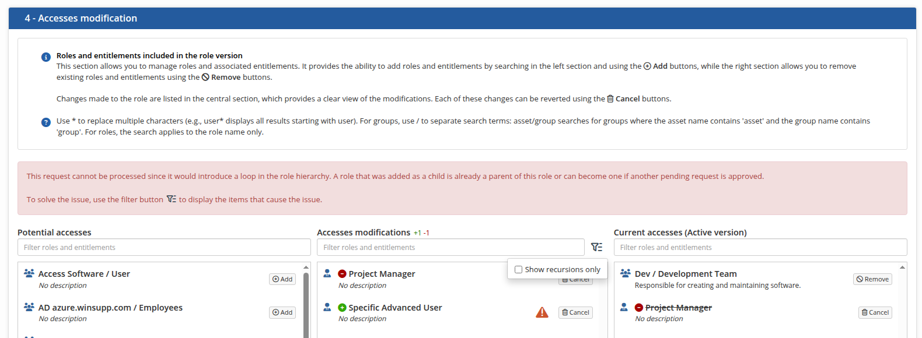
Task: Click red minus icon on struck-through Project Manager
Action: 639,308
